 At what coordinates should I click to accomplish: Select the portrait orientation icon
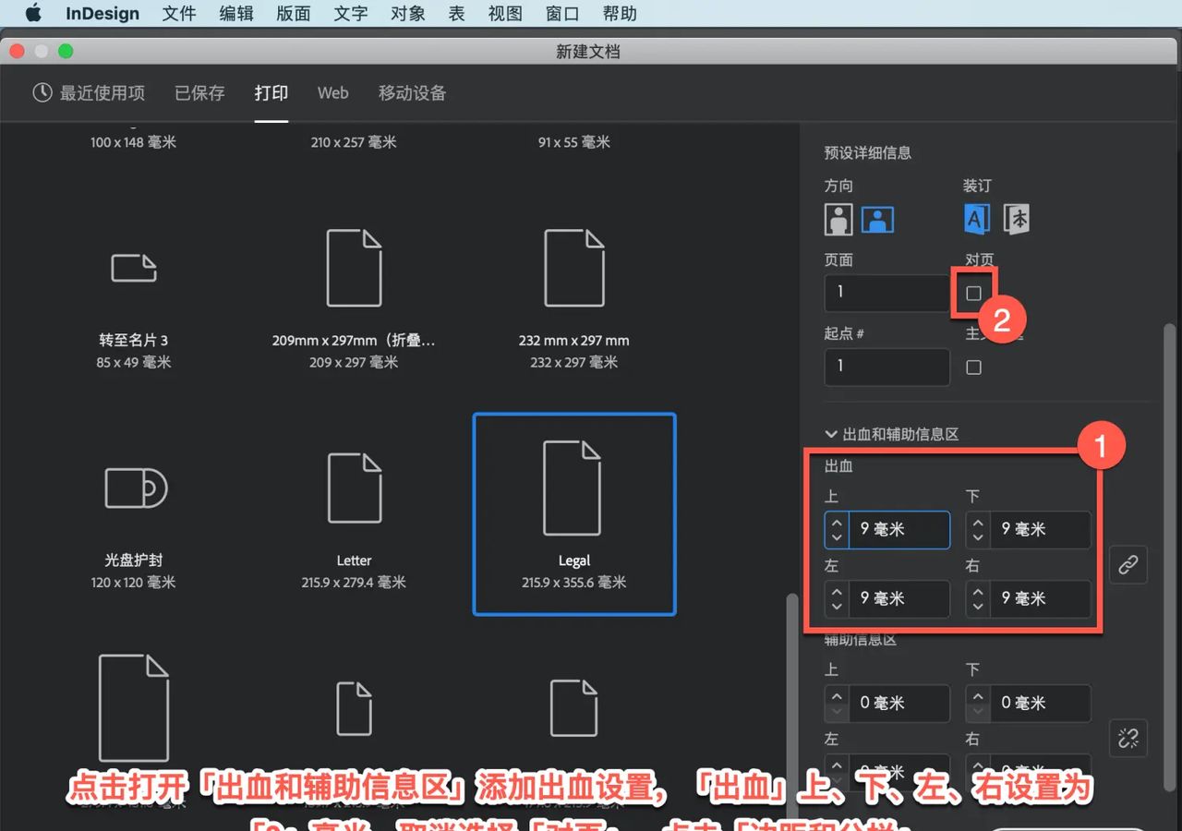pos(838,219)
